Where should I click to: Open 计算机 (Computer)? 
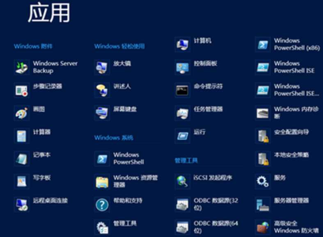[193, 44]
